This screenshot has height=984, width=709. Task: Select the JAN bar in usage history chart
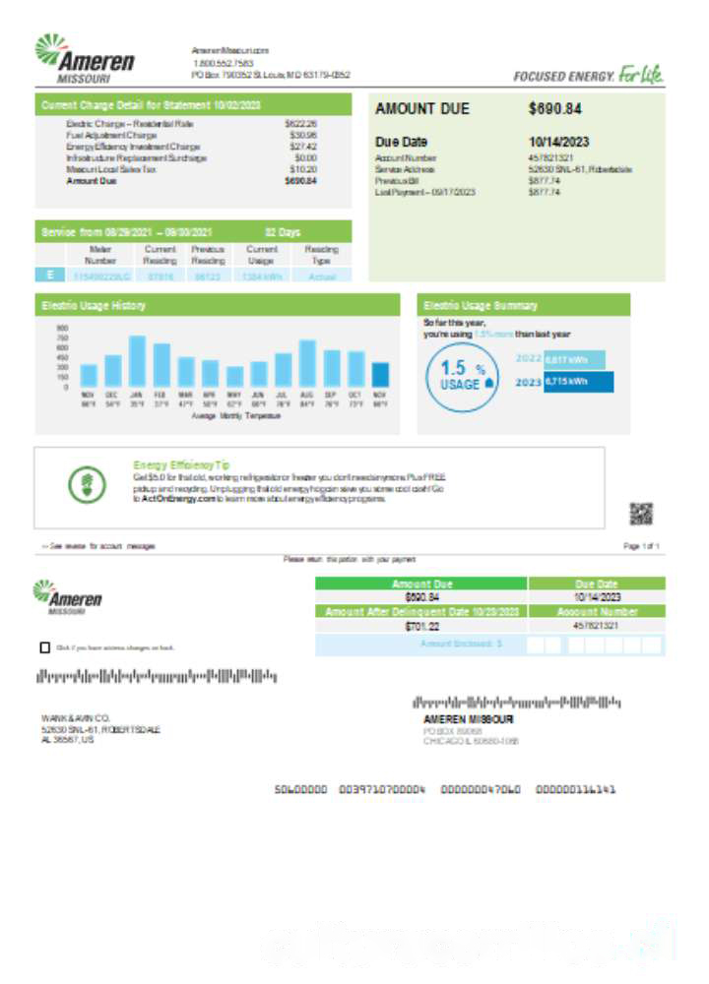(x=137, y=360)
